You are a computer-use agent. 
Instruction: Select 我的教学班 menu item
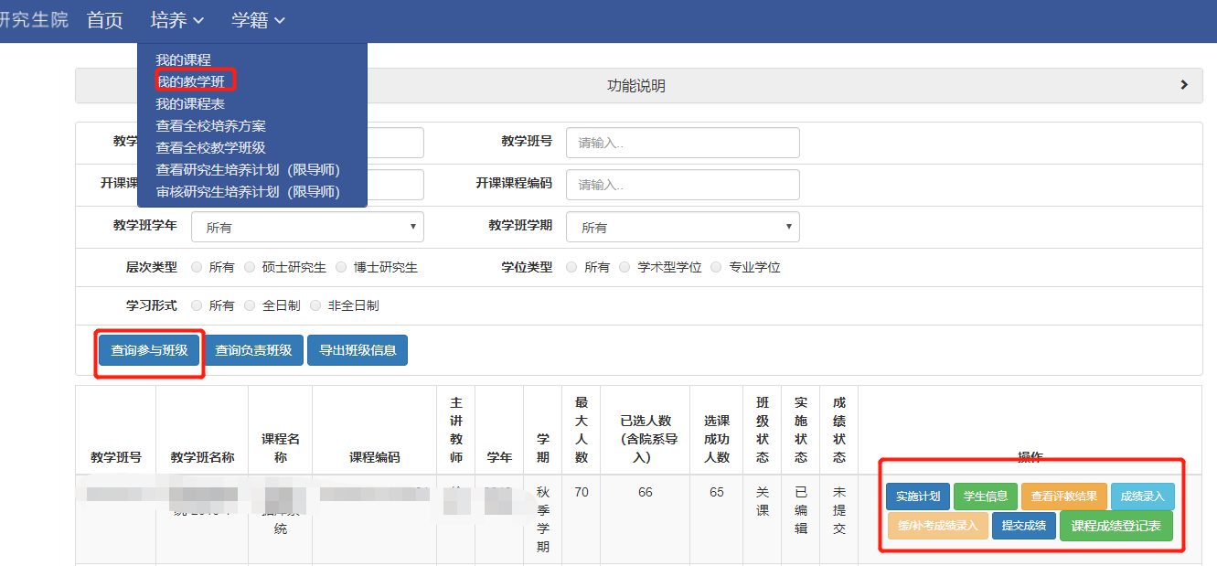pyautogui.click(x=190, y=81)
